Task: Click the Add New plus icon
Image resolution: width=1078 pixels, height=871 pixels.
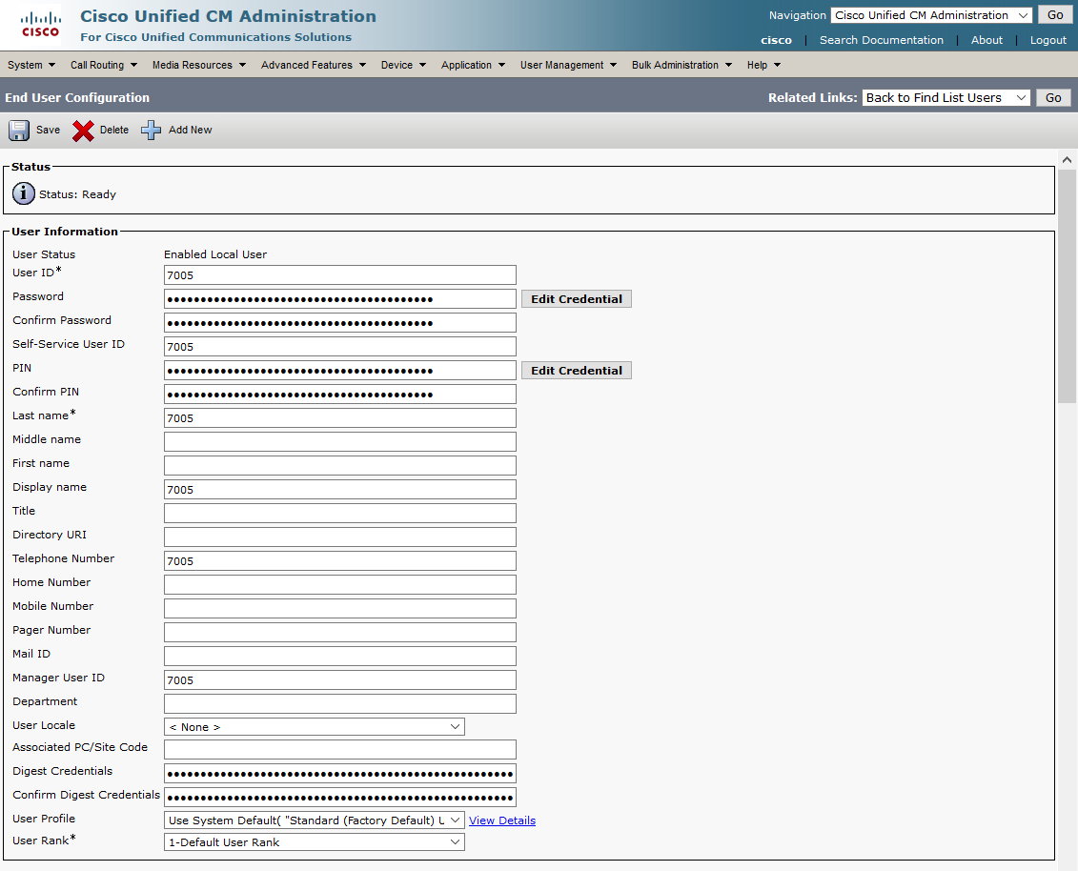Action: coord(152,131)
